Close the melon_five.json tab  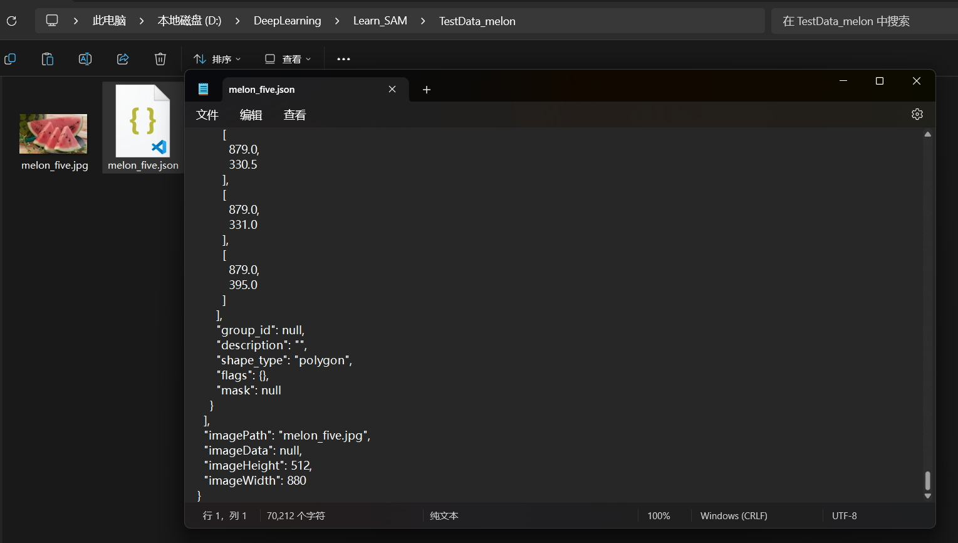pos(392,89)
